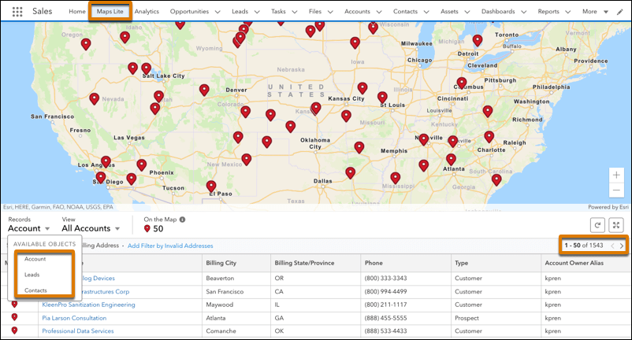The height and width of the screenshot is (340, 632).
Task: Expand the Contacts tab chevron
Action: tap(426, 12)
